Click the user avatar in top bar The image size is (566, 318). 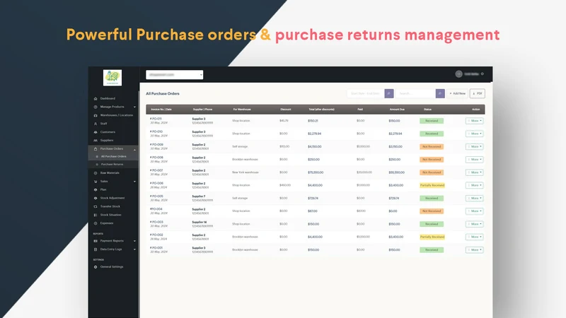click(458, 74)
